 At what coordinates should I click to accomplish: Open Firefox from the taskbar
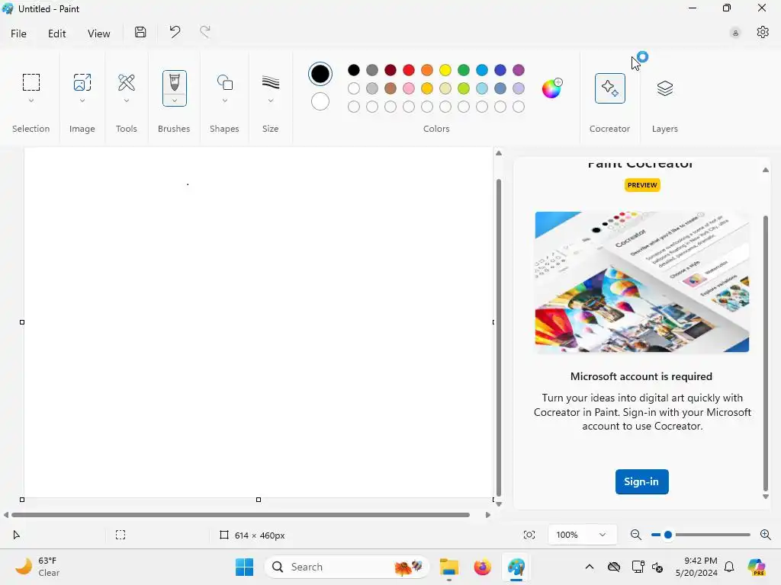click(482, 567)
